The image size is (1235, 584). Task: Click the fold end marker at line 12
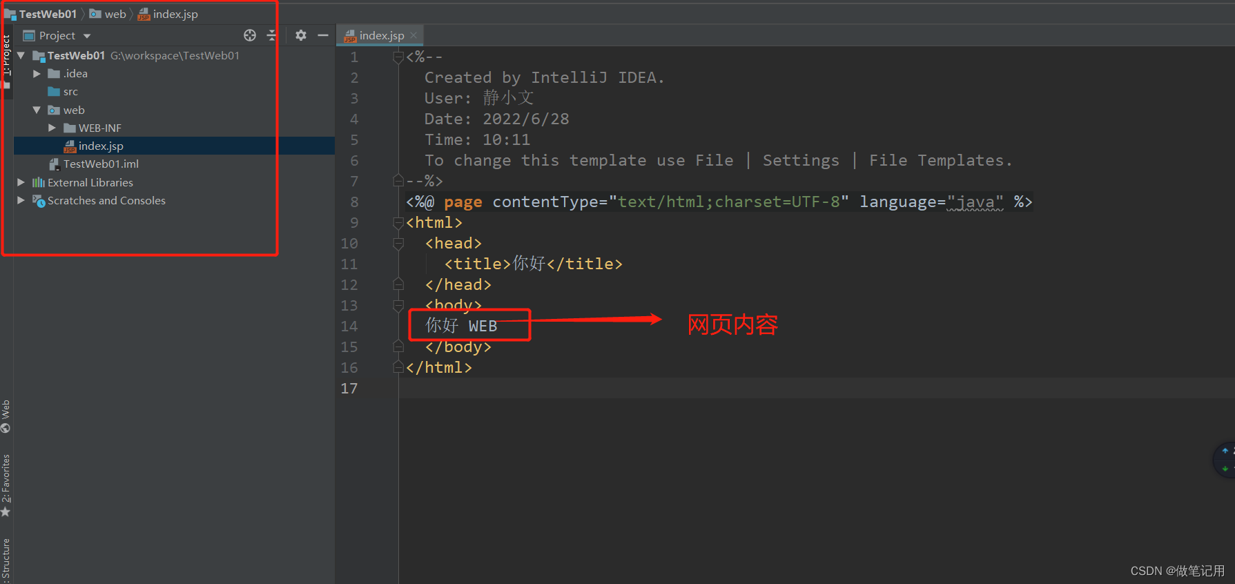pos(398,284)
